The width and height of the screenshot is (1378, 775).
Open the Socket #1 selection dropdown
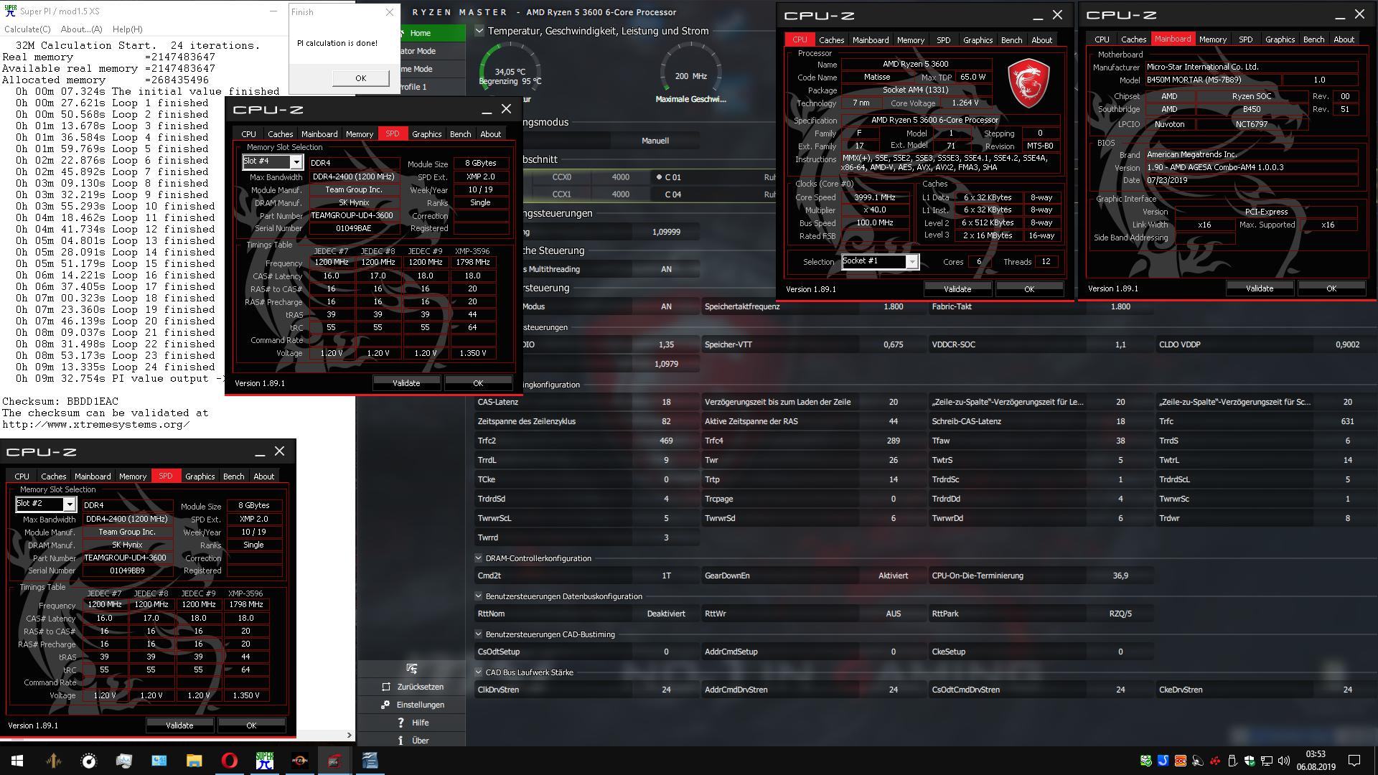click(911, 262)
